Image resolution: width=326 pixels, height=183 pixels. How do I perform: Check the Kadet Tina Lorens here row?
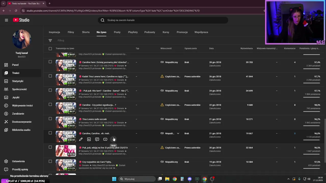click(x=50, y=76)
